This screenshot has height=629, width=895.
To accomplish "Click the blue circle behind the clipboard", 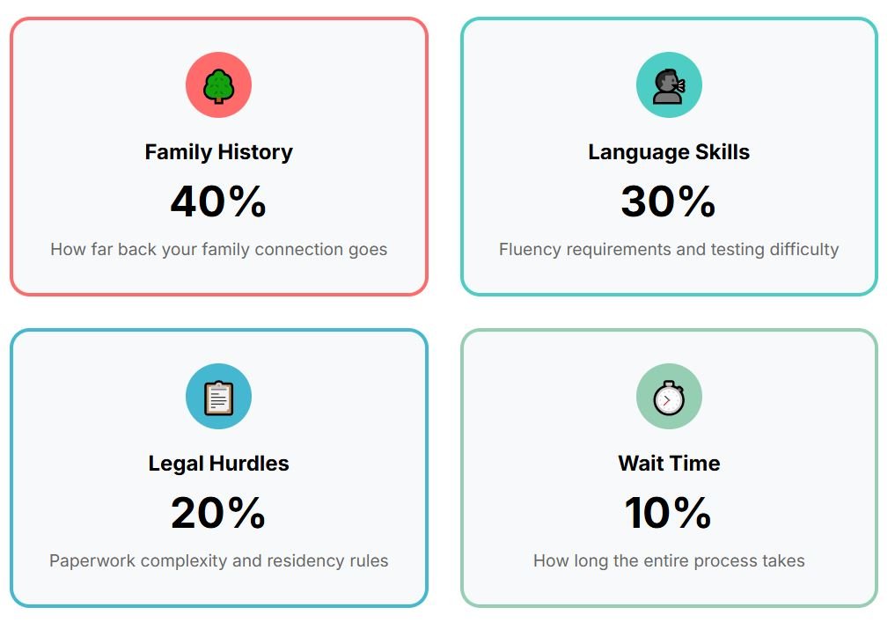I will 218,396.
